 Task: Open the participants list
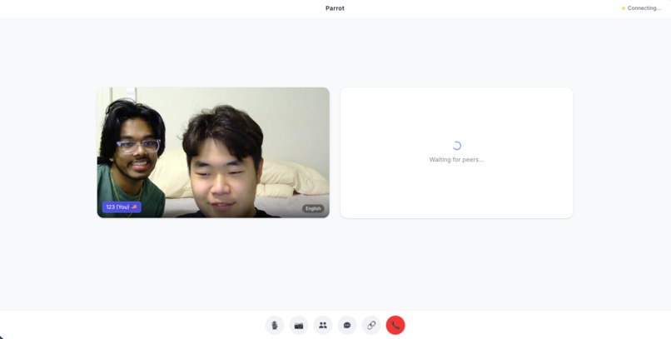coord(323,326)
